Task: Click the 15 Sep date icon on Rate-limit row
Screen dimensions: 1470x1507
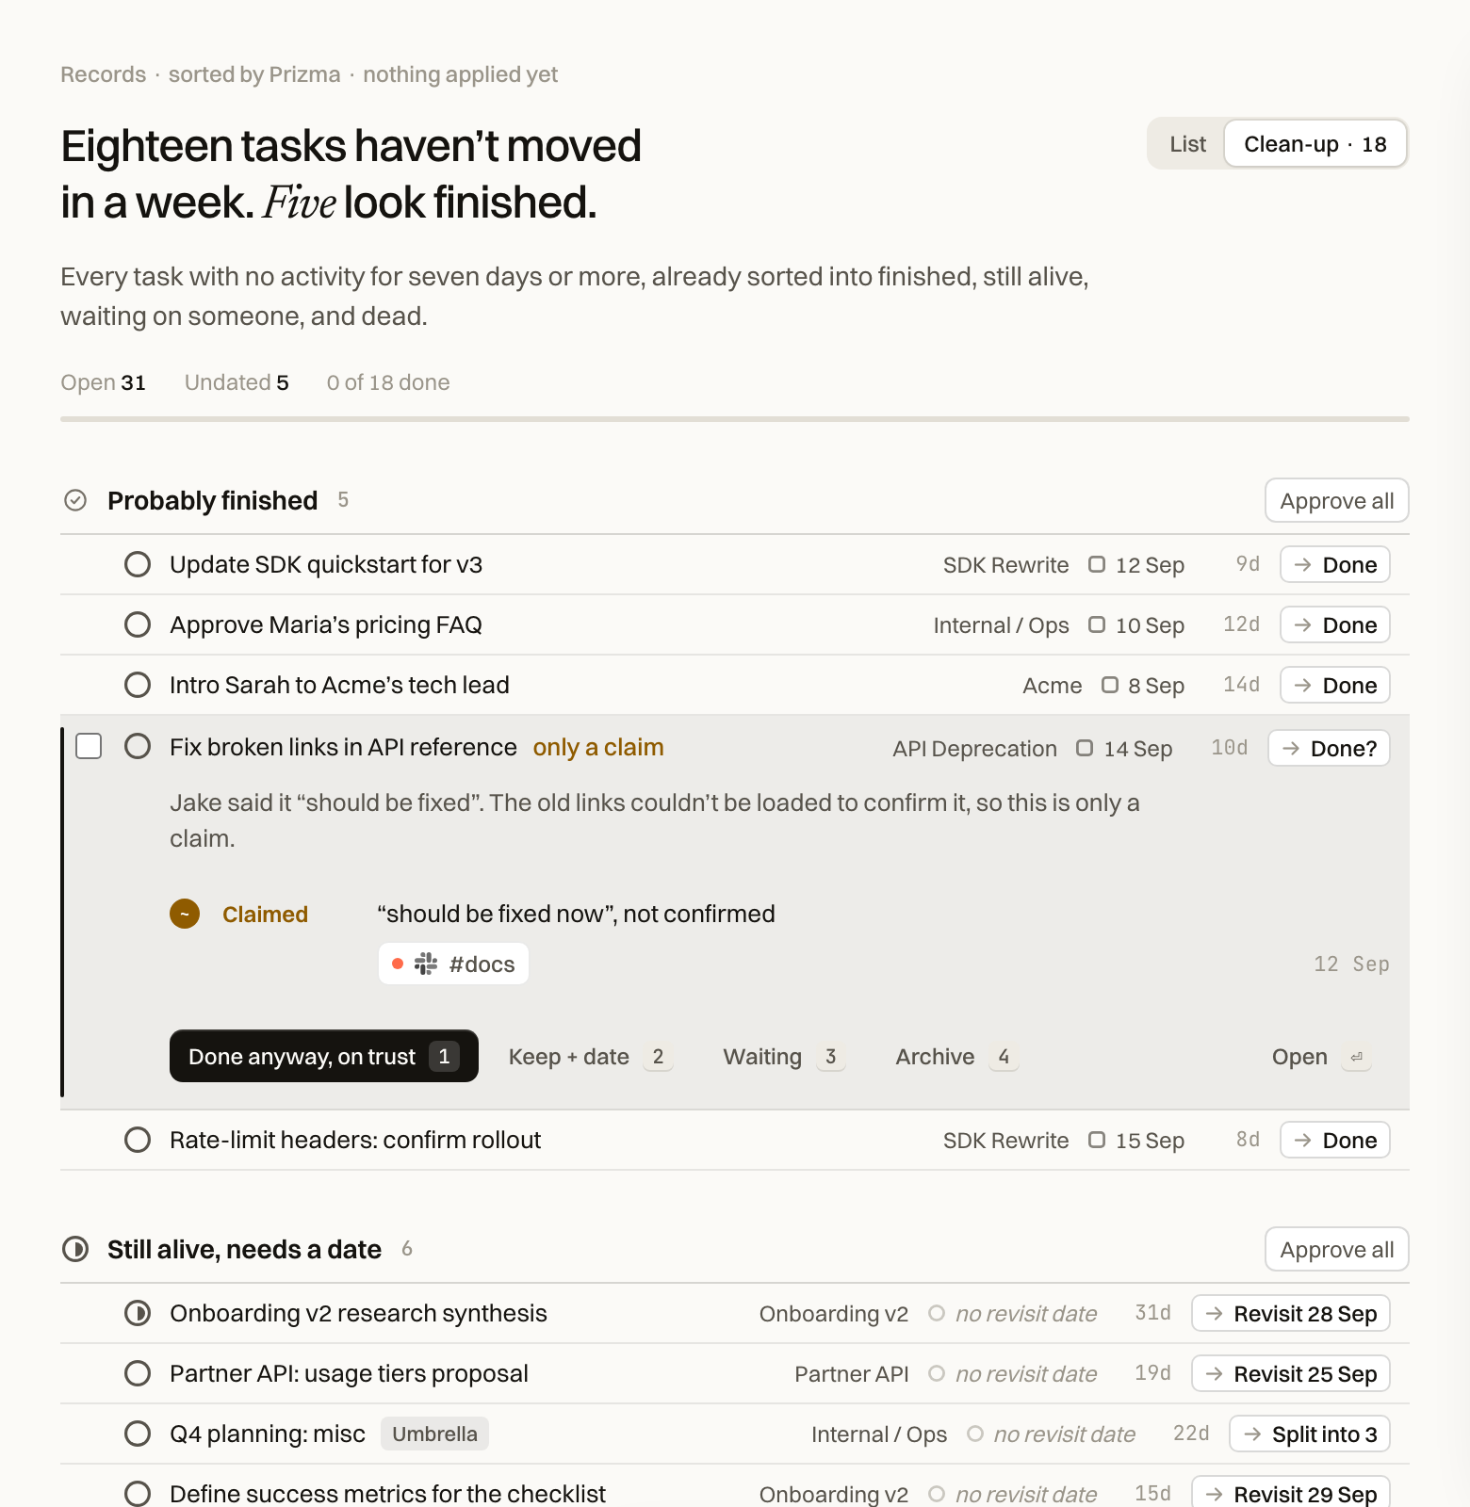Action: tap(1097, 1140)
